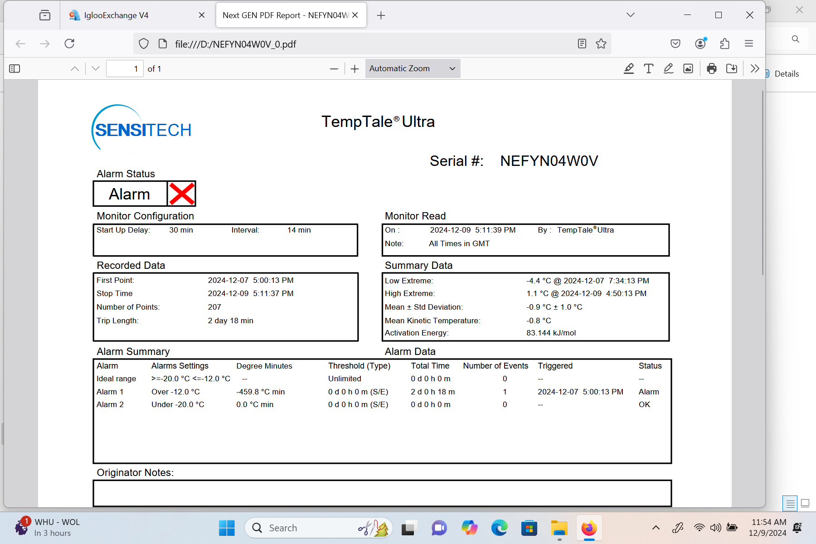Show hidden system tray icons
This screenshot has width=816, height=544.
(656, 528)
